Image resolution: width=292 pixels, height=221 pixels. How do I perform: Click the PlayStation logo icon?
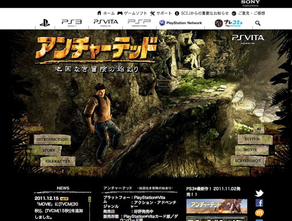coord(45,23)
